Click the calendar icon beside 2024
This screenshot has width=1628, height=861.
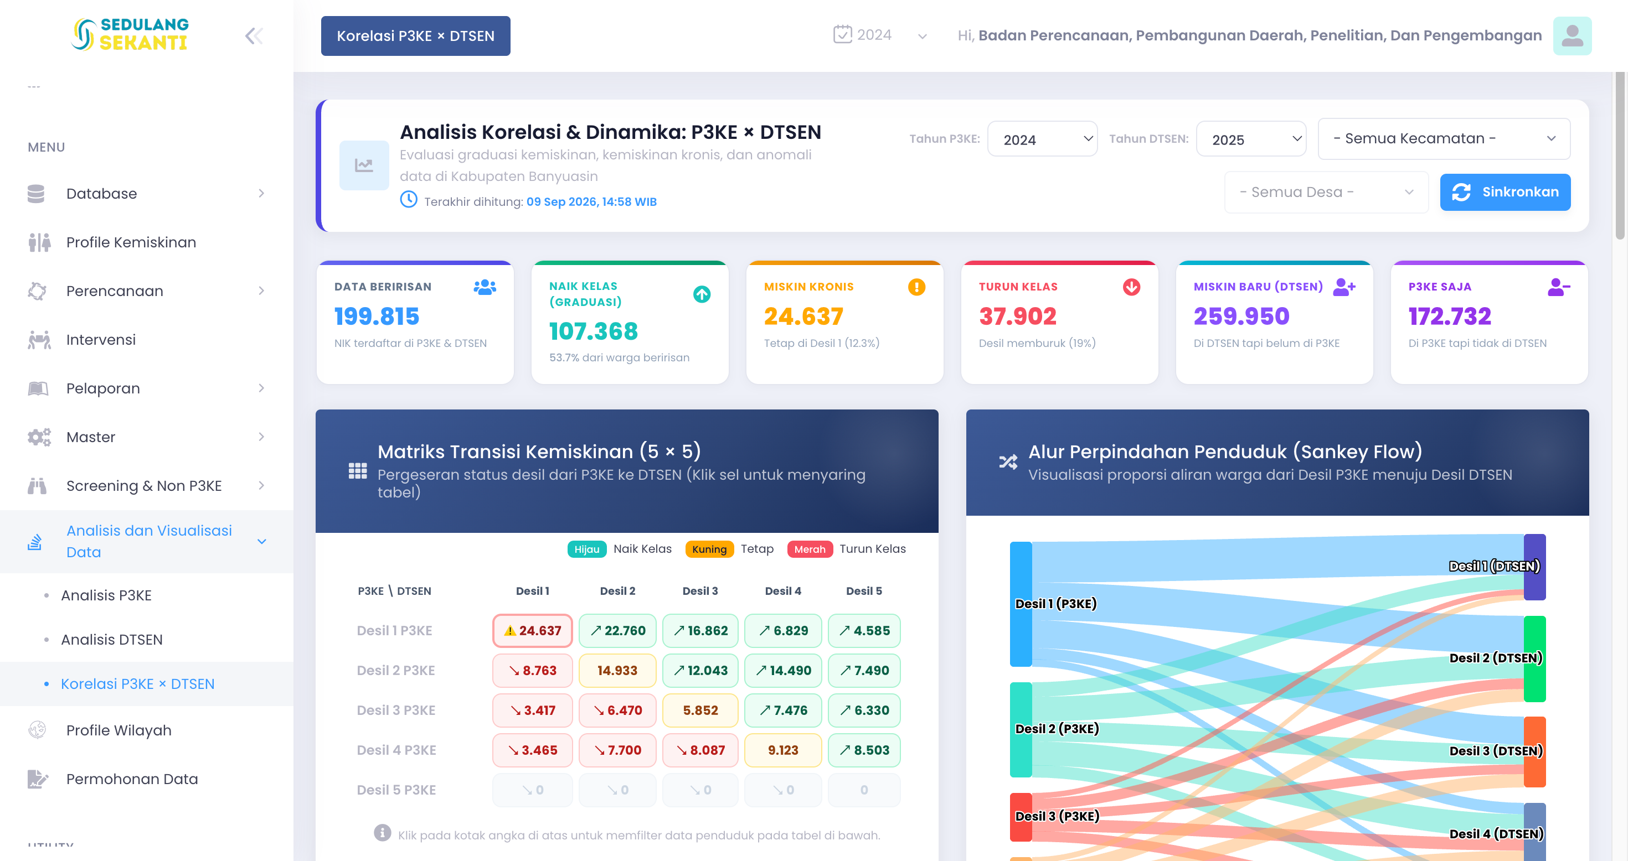point(842,34)
